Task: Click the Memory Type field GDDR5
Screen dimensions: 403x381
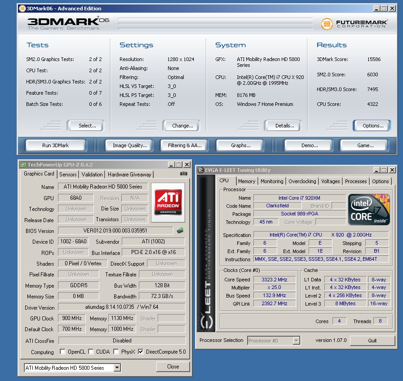Action: point(79,285)
